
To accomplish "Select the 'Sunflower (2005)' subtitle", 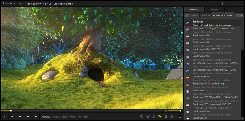I will point(212,37).
